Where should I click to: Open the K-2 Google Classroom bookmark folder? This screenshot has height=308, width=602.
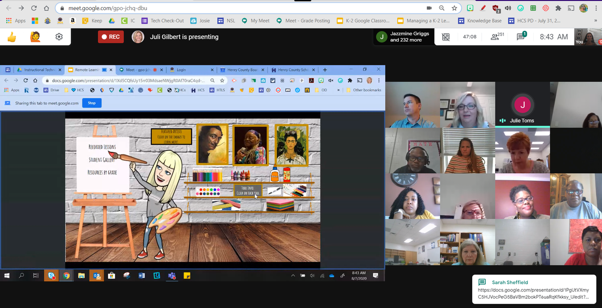[x=363, y=21]
